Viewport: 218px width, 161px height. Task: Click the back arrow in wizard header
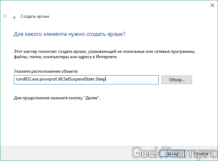[5, 16]
